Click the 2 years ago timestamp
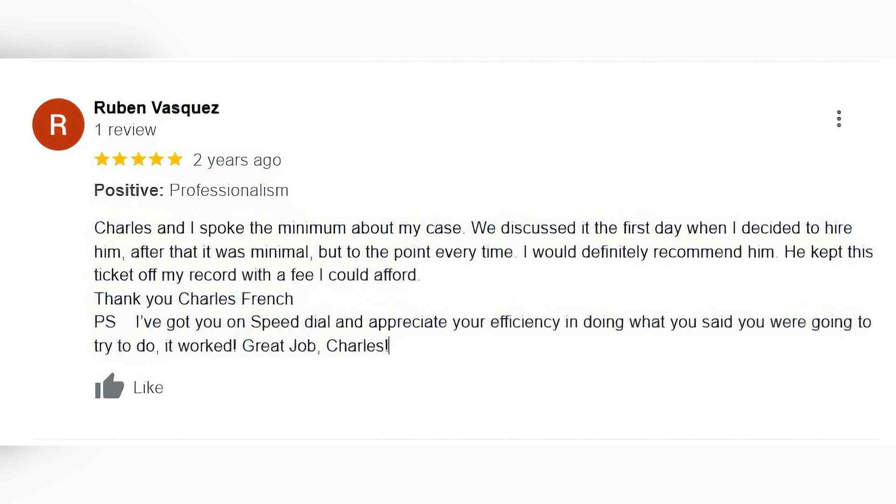Screen dimensions: 896x504 pyautogui.click(x=237, y=160)
